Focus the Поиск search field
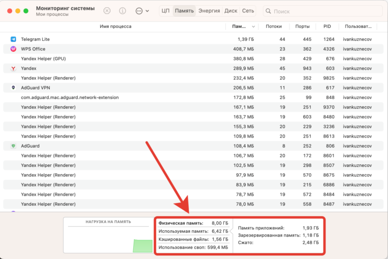Image resolution: width=388 pixels, height=259 pixels. [322, 11]
